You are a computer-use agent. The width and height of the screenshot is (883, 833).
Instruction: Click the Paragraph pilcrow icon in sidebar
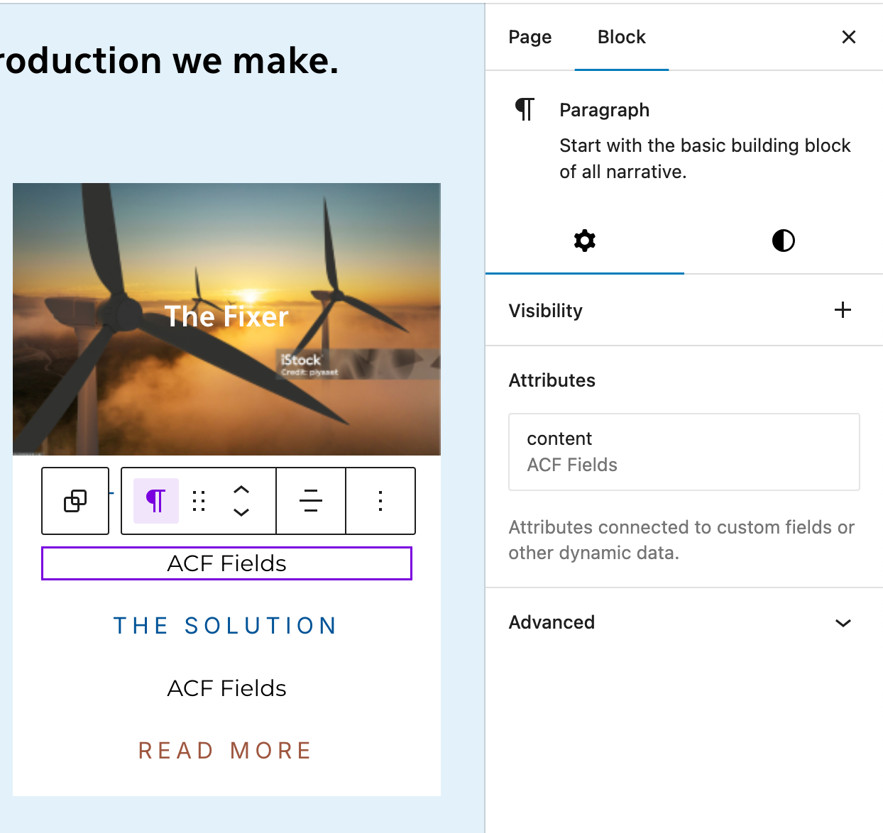[x=525, y=109]
